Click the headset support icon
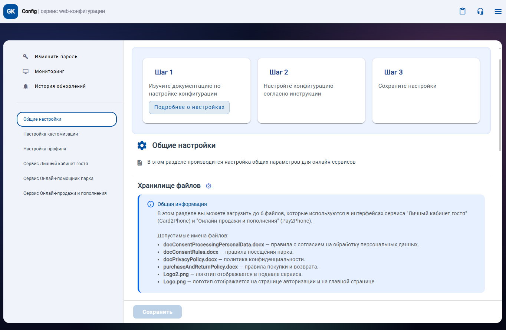The image size is (506, 330). pyautogui.click(x=480, y=11)
